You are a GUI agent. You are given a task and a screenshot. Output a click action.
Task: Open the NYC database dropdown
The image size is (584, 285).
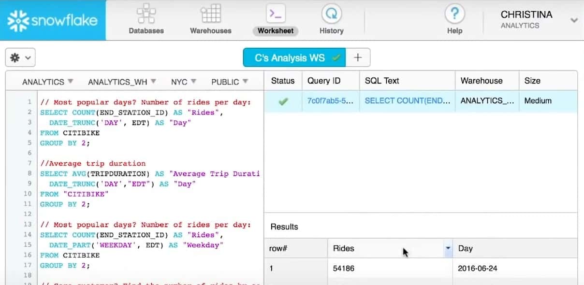[184, 82]
